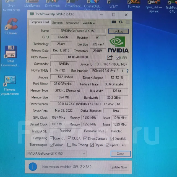The width and height of the screenshot is (177, 177).
Task: Close GPU-Z with the title bar X
Action: point(126,15)
